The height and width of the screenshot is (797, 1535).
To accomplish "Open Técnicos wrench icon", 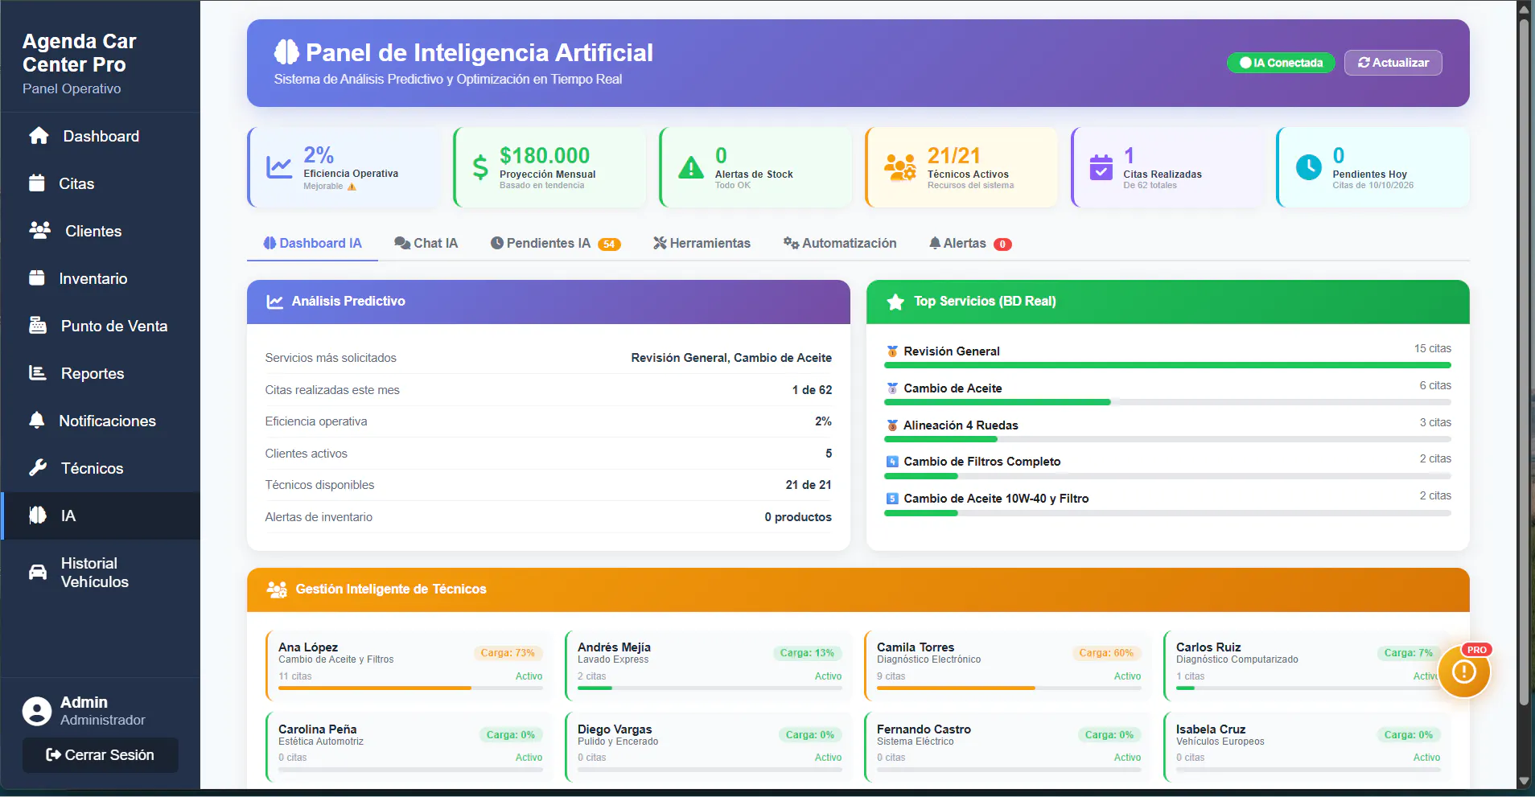I will (38, 468).
